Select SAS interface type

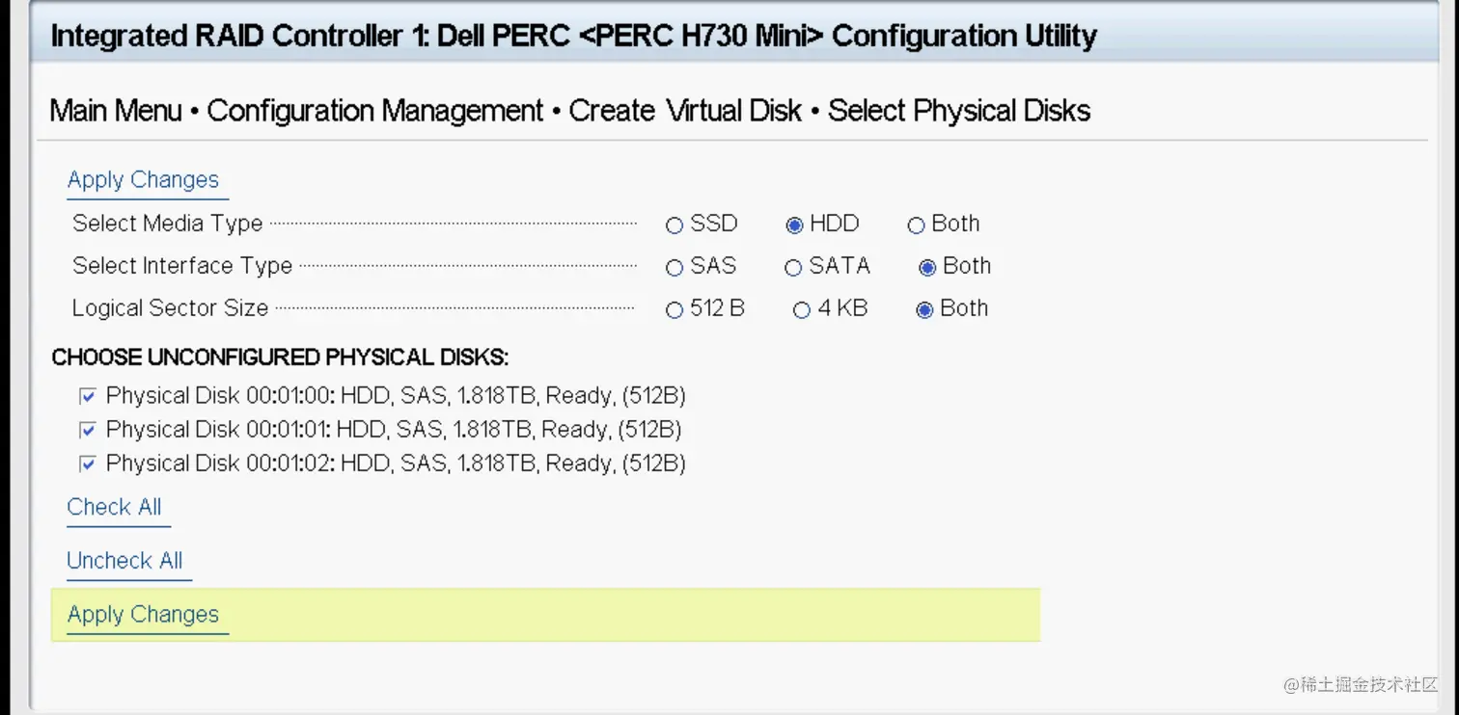[674, 268]
